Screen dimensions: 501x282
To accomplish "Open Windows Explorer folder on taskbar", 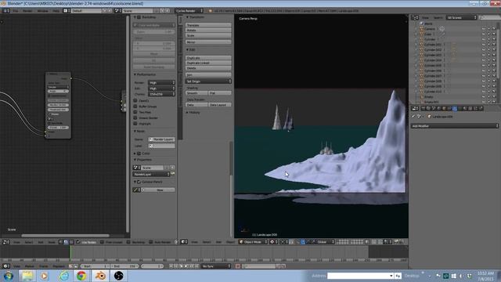I will point(27,276).
